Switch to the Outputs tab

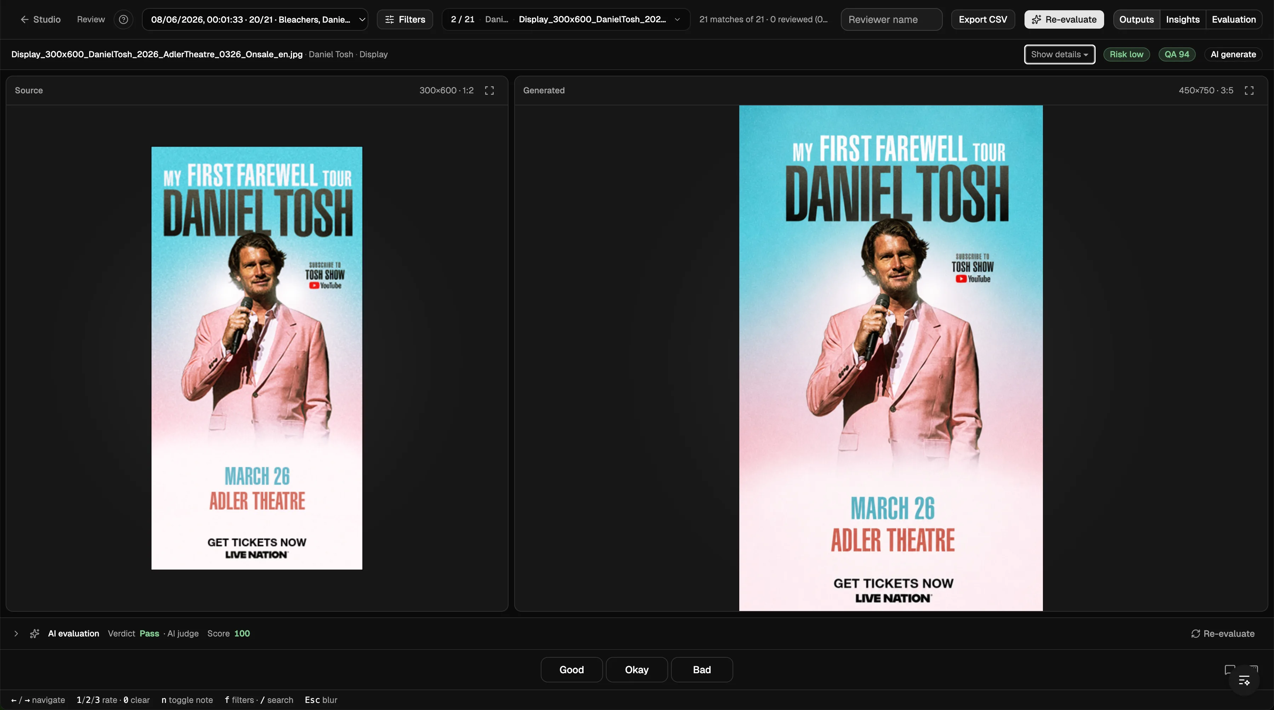1136,19
